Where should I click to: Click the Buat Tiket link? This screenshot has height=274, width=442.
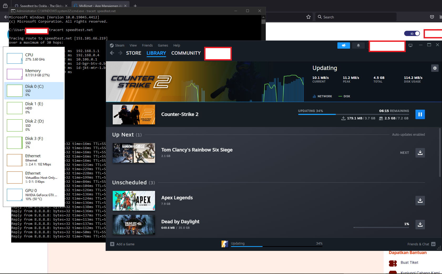coord(409,262)
